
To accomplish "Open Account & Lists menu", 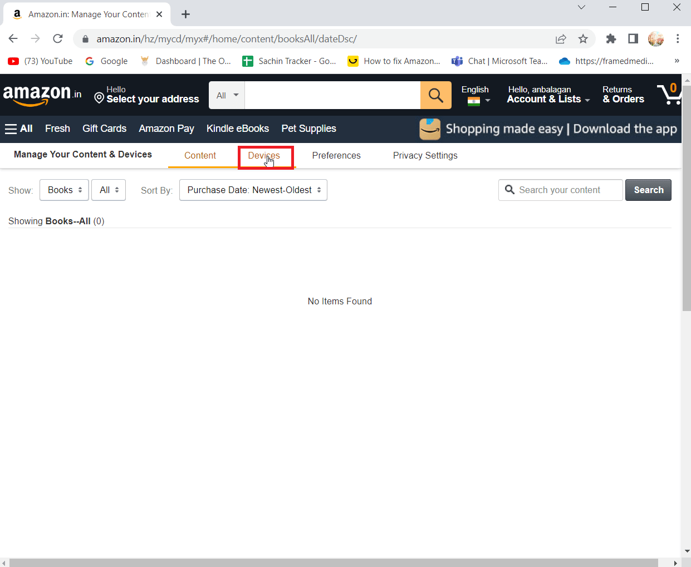I will point(548,95).
